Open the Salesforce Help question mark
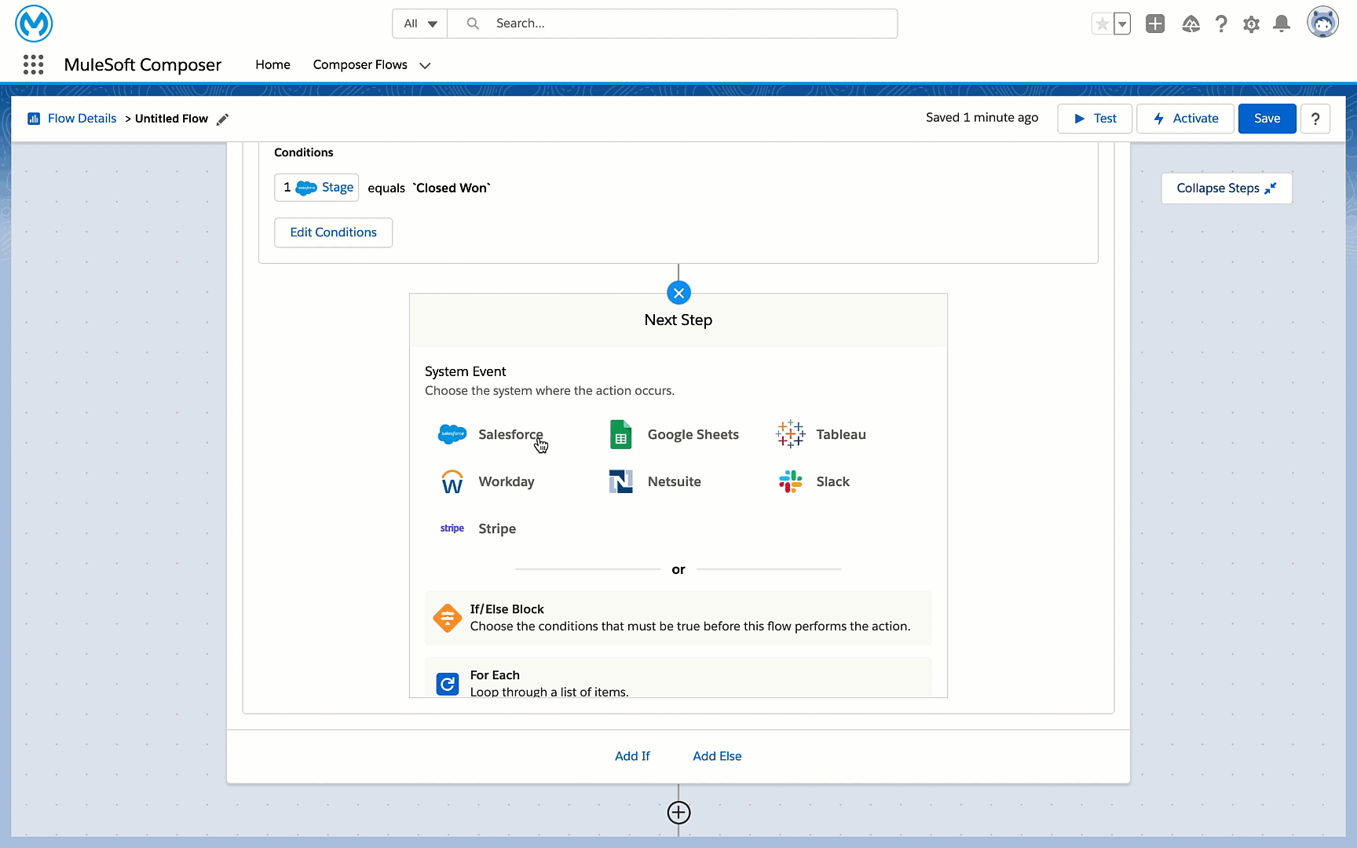Screen dimensions: 1357x848 pos(1221,24)
